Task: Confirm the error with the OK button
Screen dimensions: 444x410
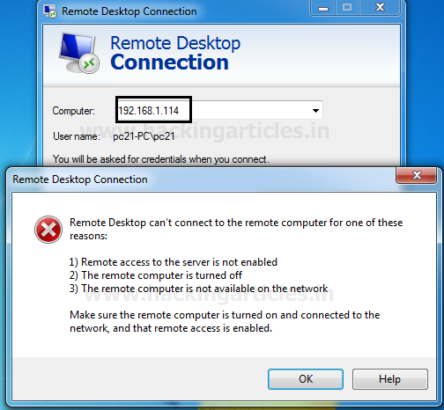Action: coord(306,379)
